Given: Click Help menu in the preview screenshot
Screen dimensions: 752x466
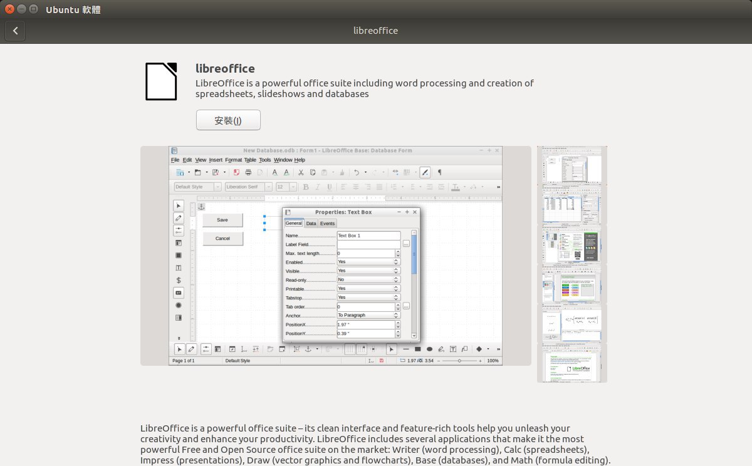Looking at the screenshot, I should point(300,160).
